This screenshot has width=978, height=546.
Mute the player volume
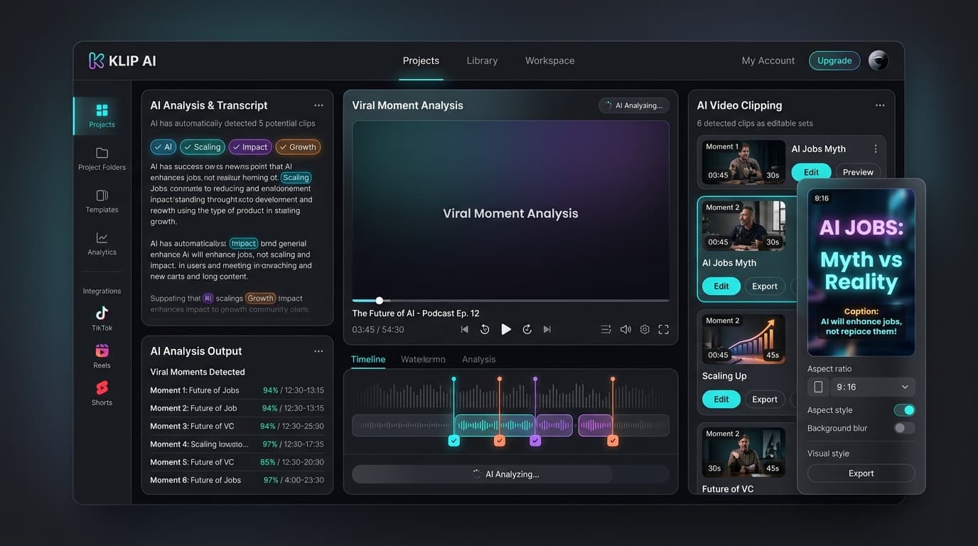[625, 329]
